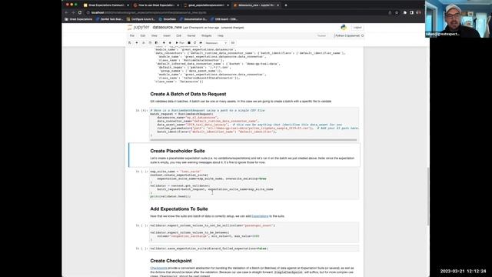The image size is (492, 277).
Task: Open the cell type dropdown showing Markdown
Action: pyautogui.click(x=216, y=43)
